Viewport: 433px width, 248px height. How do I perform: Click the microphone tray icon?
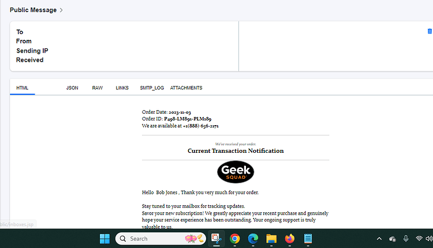[x=406, y=239]
